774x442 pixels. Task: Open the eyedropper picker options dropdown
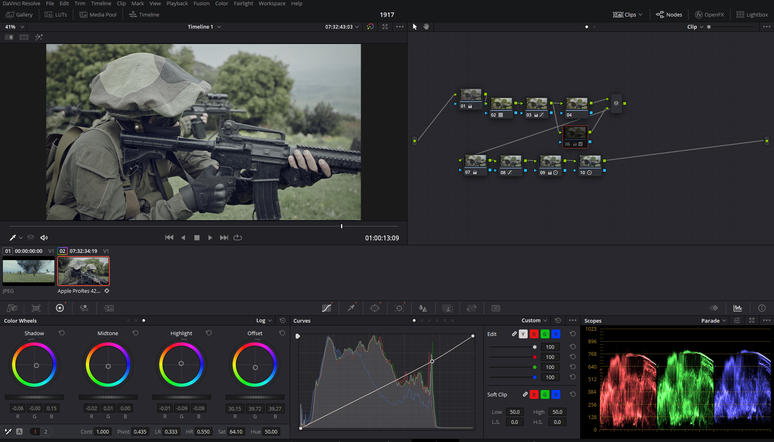21,238
